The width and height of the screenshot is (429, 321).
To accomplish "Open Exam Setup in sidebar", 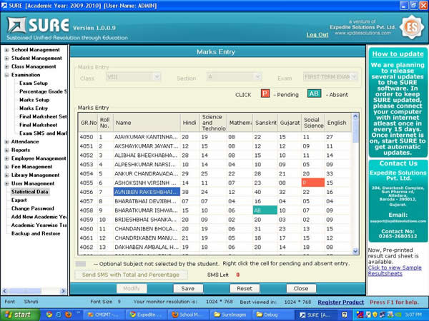I will [x=34, y=83].
